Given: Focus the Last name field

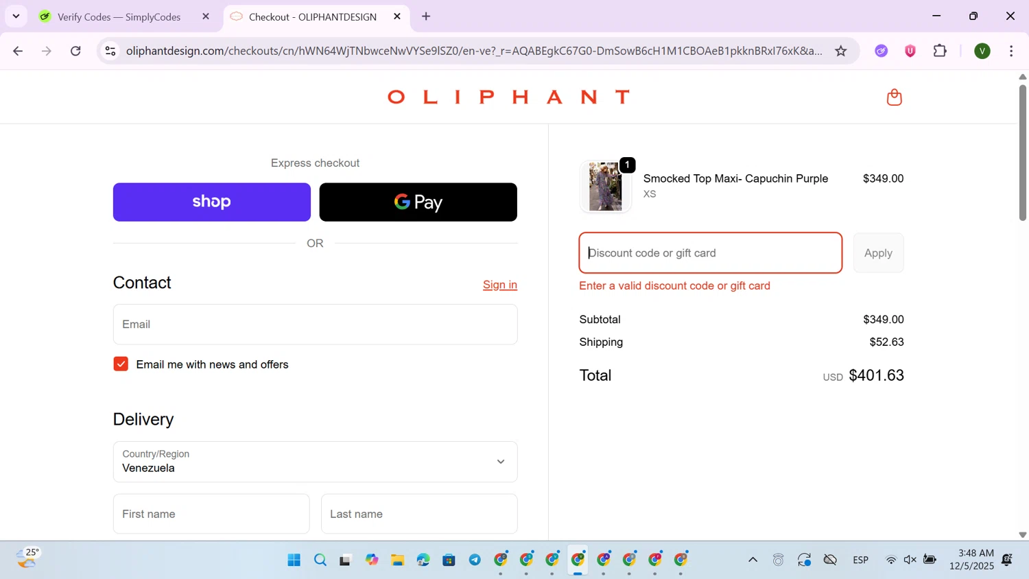Looking at the screenshot, I should coord(419,514).
